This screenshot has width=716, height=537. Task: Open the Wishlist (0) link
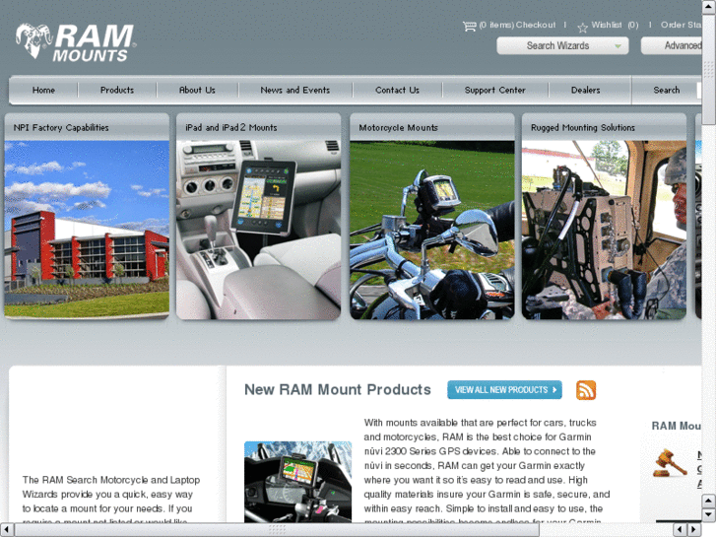coord(615,26)
